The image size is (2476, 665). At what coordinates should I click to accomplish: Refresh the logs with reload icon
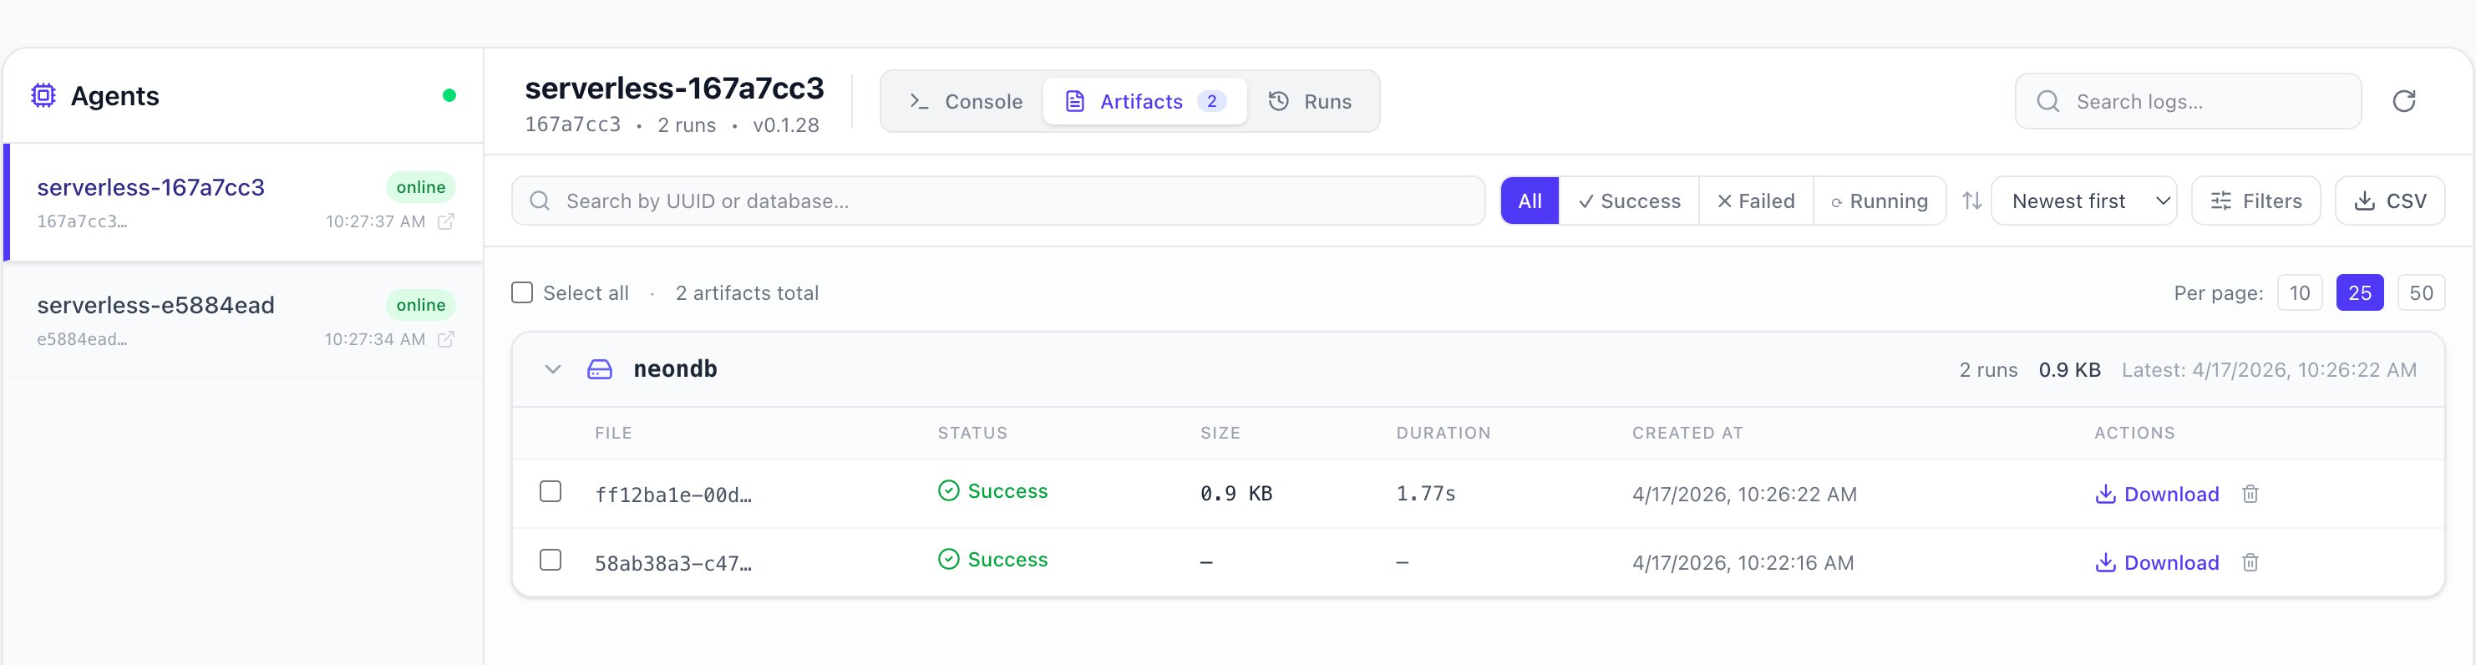(x=2403, y=101)
